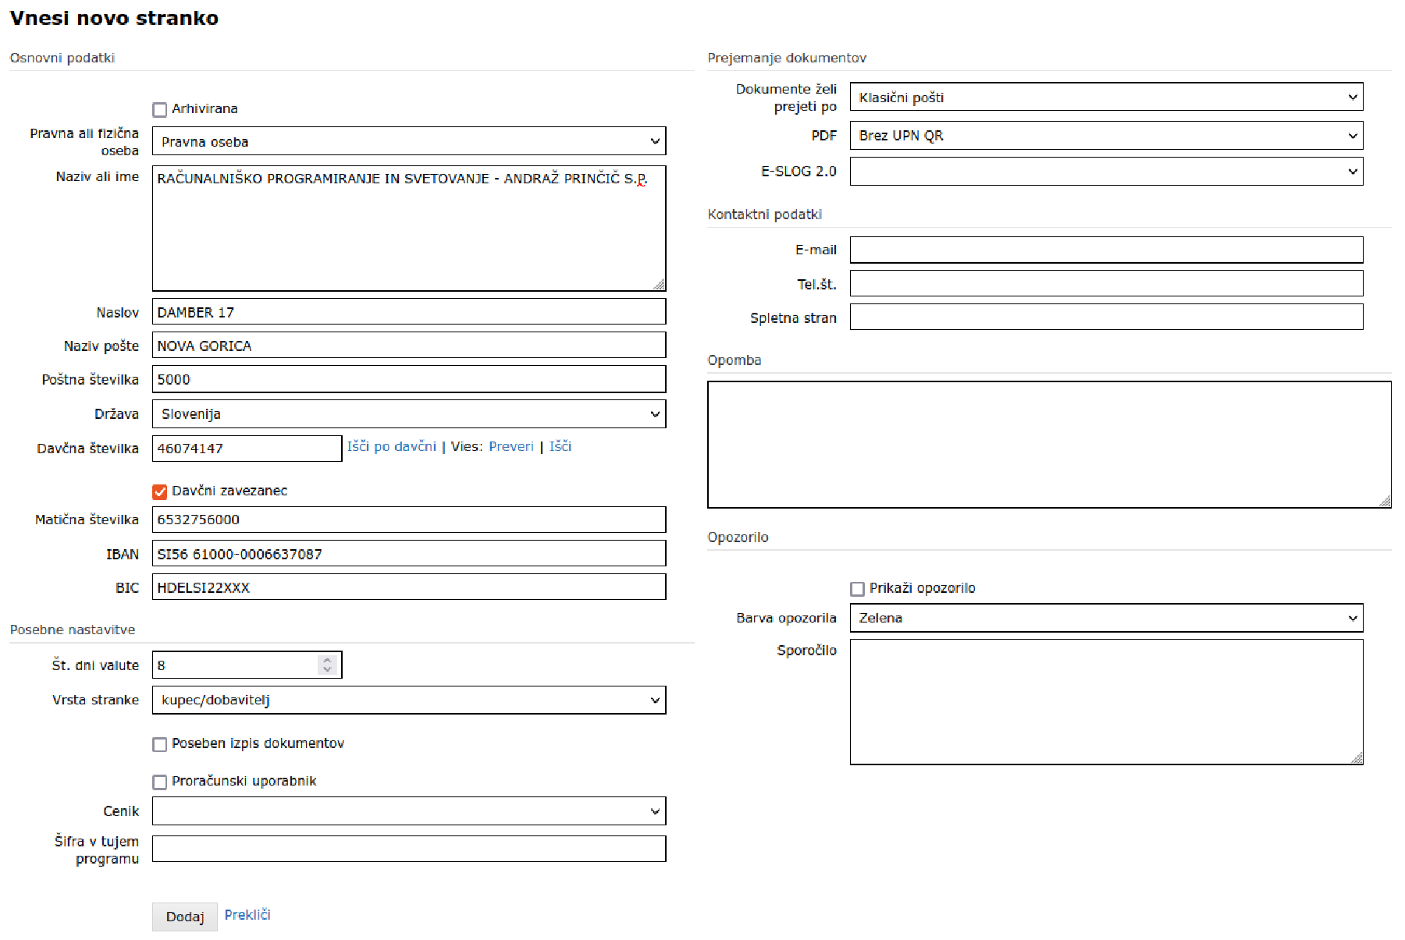Click the Vies Preveri link
The width and height of the screenshot is (1405, 940).
click(511, 446)
